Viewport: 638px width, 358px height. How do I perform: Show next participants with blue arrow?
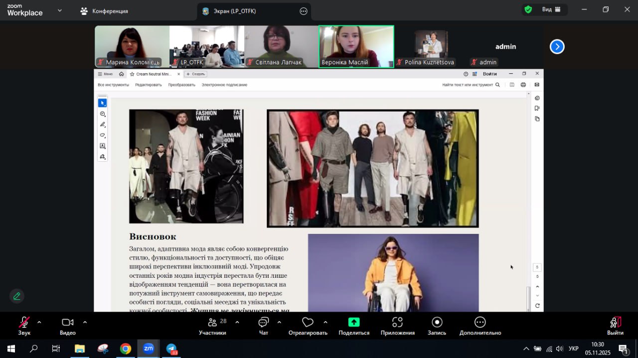(x=557, y=47)
